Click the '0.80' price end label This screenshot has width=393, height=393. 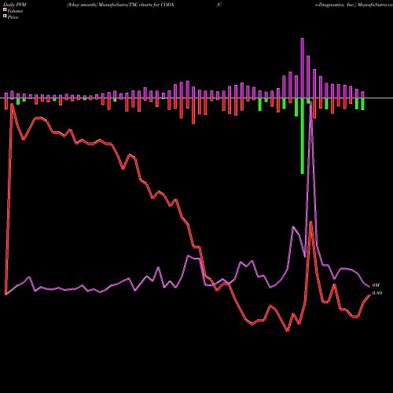[377, 293]
